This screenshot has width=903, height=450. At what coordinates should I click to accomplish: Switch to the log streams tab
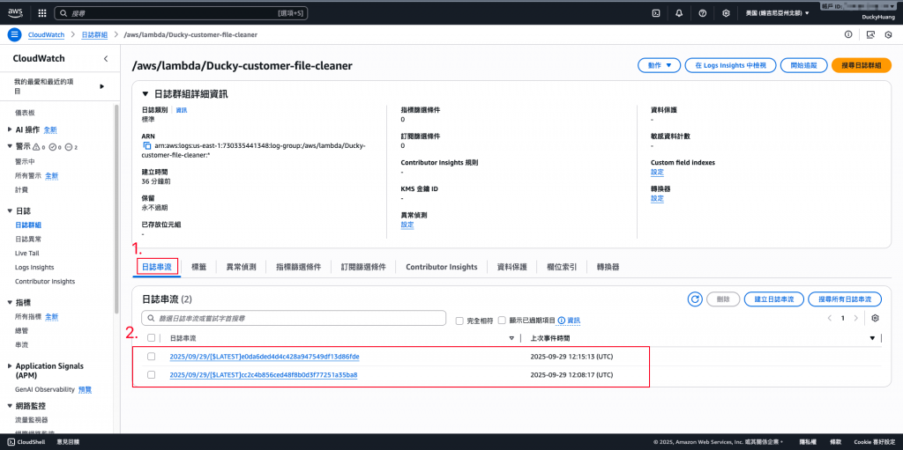[157, 267]
